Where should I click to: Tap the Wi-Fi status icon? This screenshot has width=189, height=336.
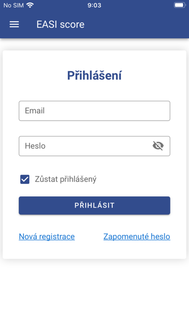pyautogui.click(x=30, y=5)
